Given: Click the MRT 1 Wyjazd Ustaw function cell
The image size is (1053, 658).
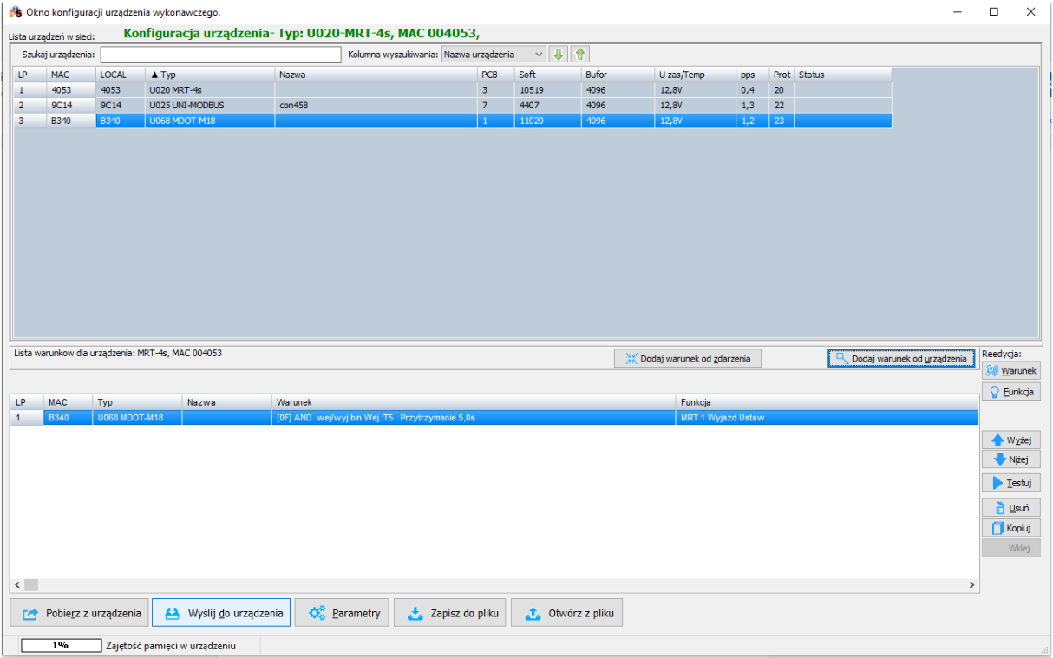Looking at the screenshot, I should tap(827, 417).
